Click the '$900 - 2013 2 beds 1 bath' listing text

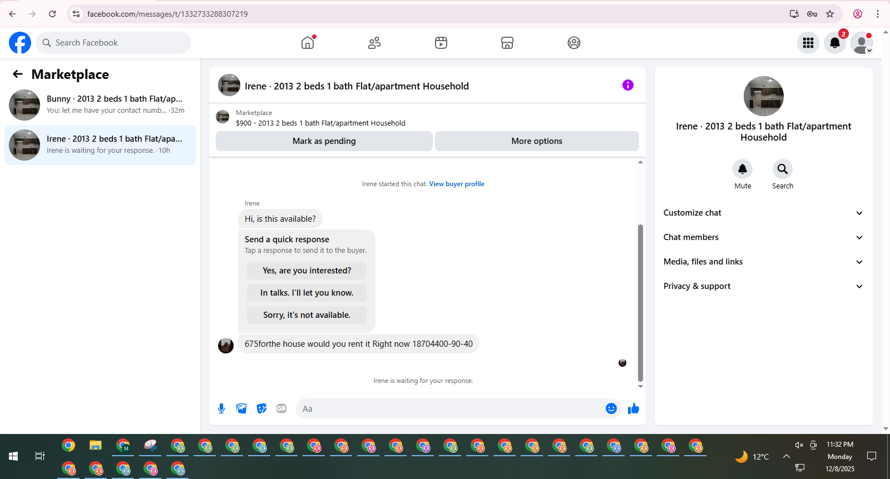coord(320,123)
